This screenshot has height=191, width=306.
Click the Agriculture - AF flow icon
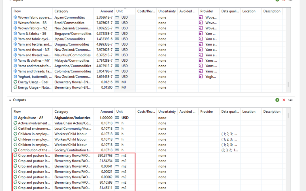click(x=15, y=118)
